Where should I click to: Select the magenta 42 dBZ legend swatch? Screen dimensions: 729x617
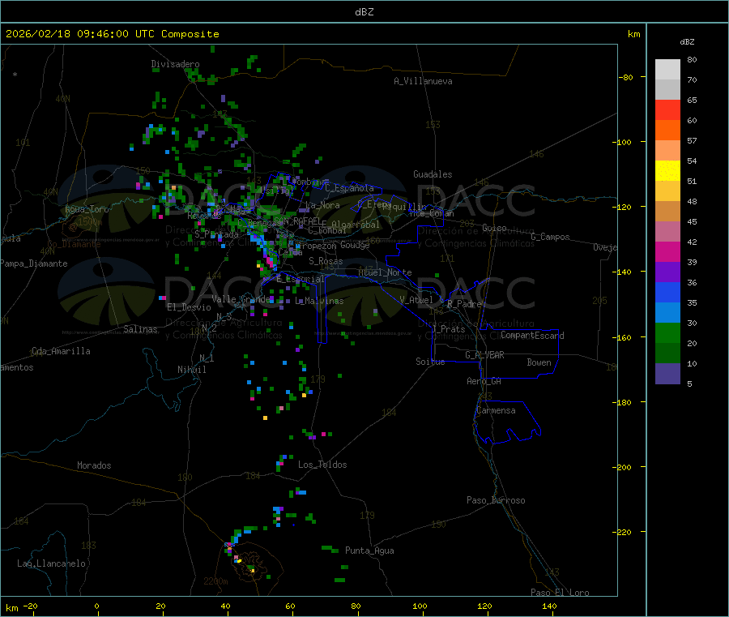[667, 251]
